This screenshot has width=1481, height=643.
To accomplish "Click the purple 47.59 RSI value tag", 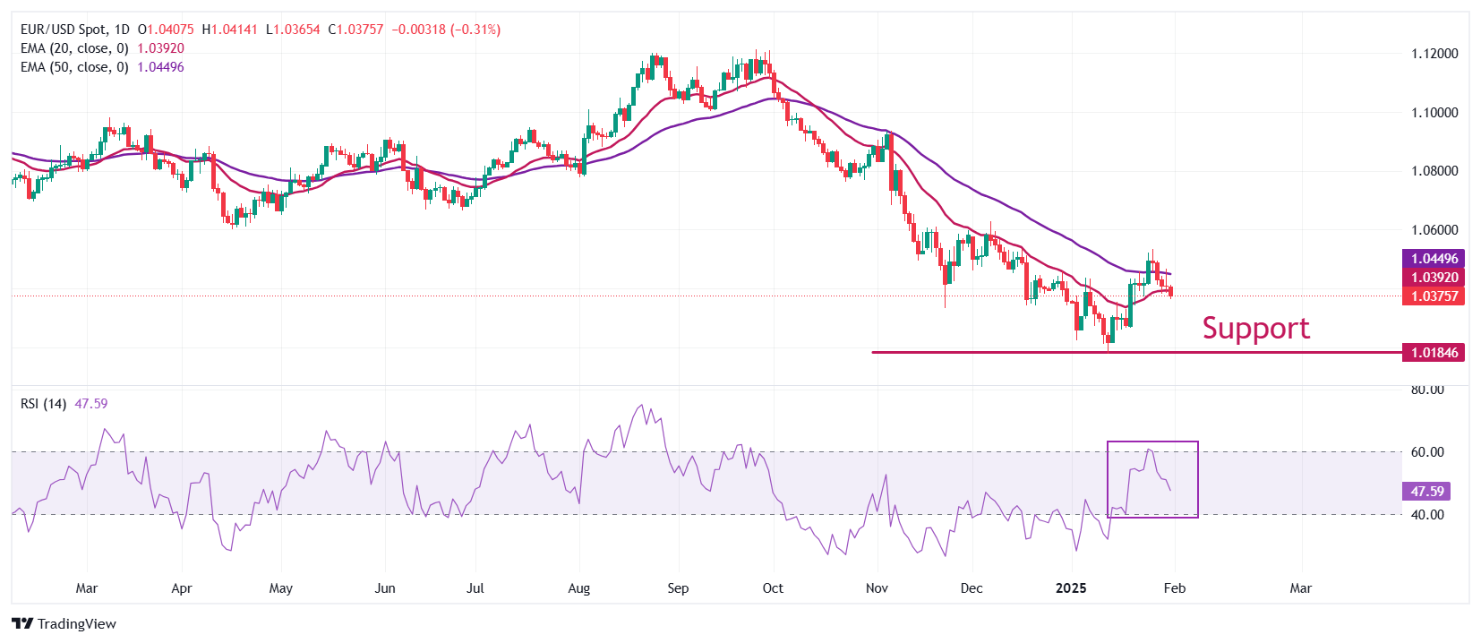I will pyautogui.click(x=1426, y=492).
